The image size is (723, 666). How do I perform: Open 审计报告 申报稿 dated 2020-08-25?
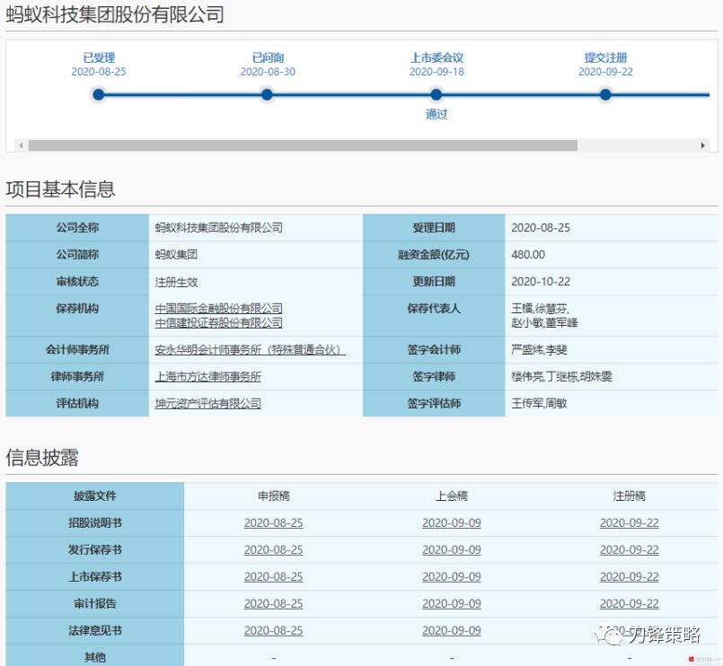pyautogui.click(x=273, y=604)
